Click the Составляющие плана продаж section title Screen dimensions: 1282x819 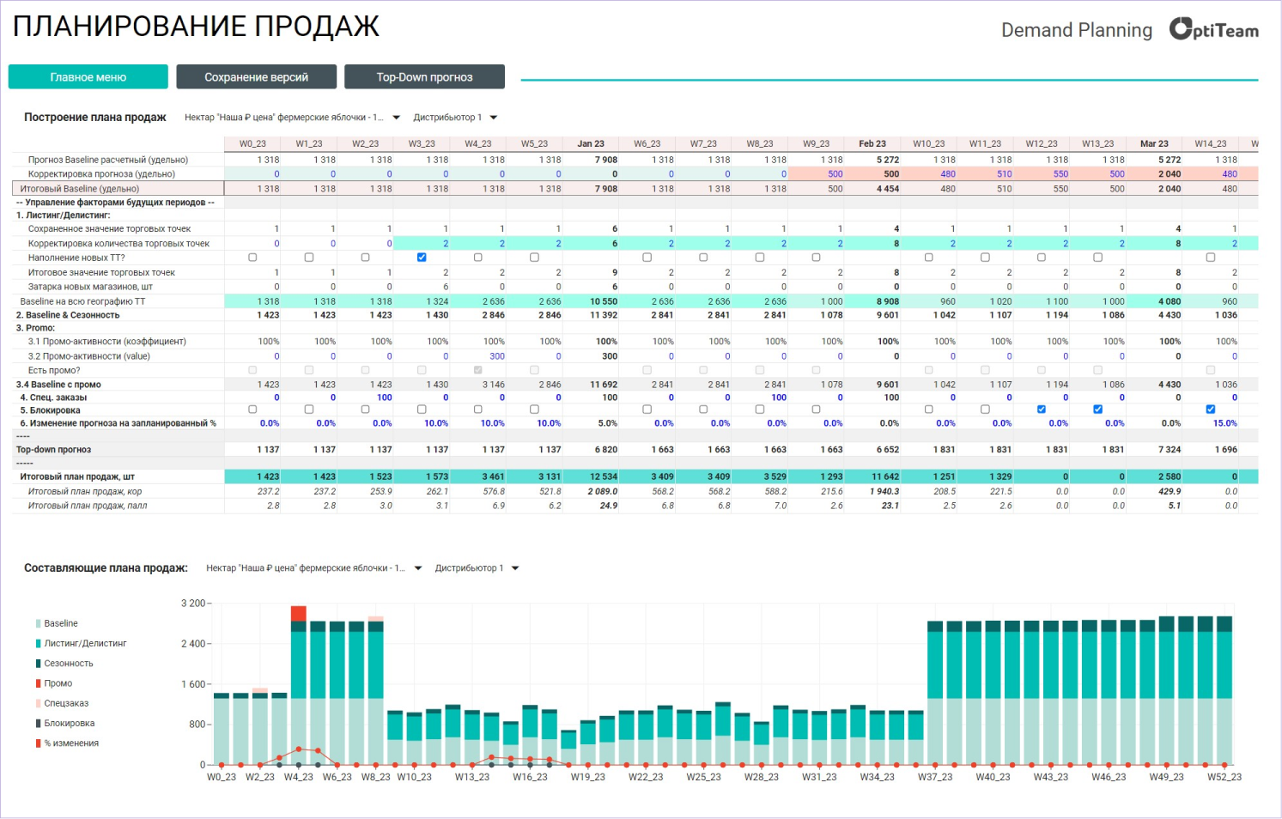(x=106, y=568)
